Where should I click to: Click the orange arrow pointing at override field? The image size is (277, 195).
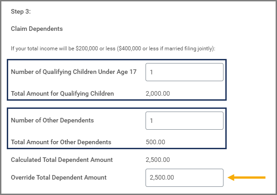pos(246,178)
